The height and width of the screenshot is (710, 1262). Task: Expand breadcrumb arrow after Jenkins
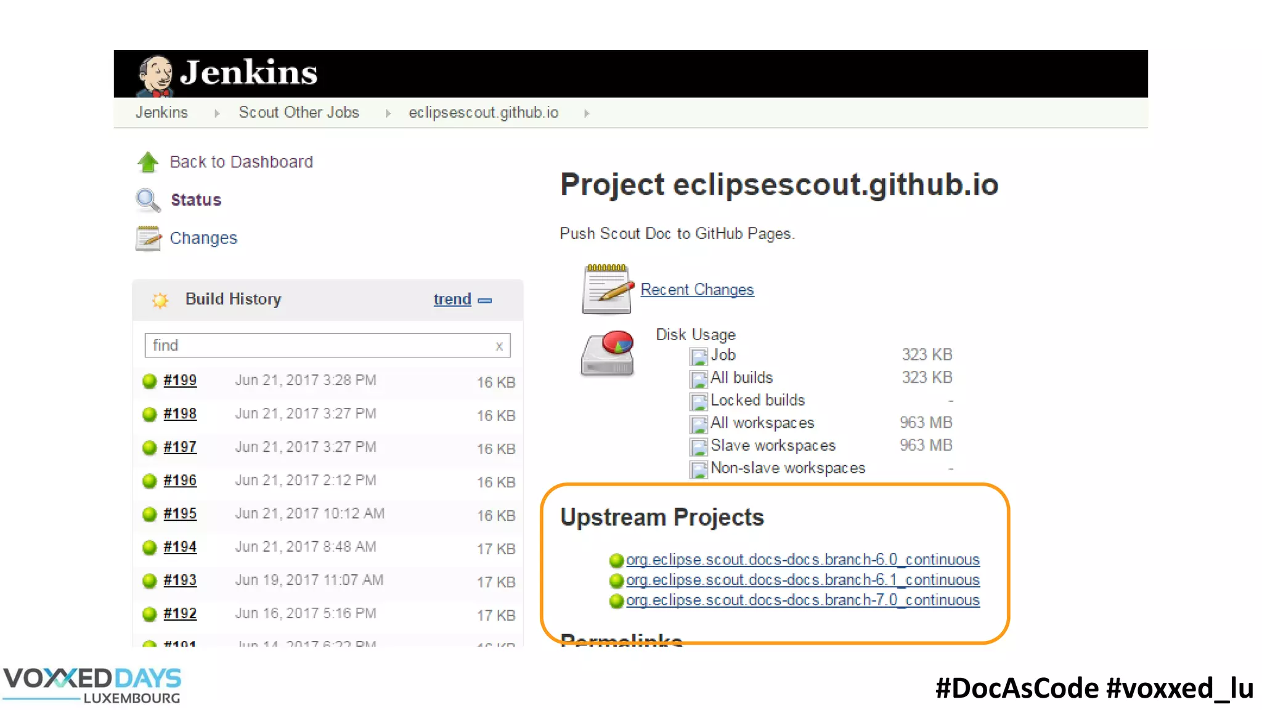click(217, 113)
